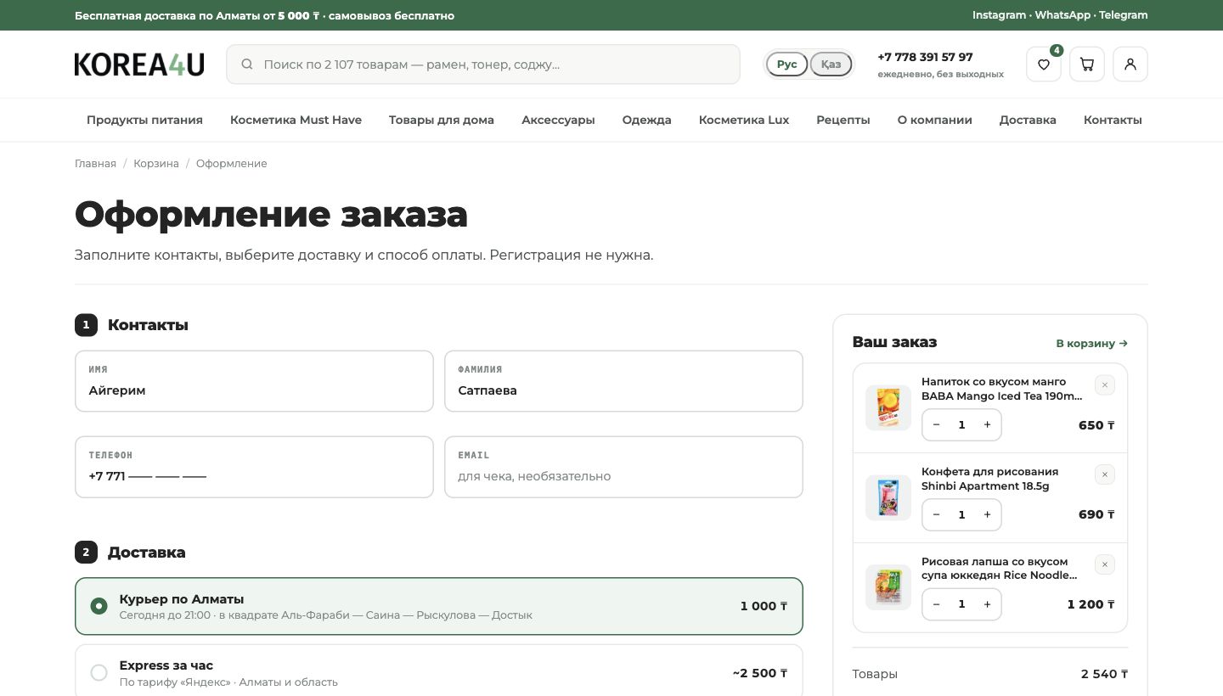Increase quantity of BABA Mango Iced Tea
This screenshot has width=1223, height=696.
coord(987,425)
